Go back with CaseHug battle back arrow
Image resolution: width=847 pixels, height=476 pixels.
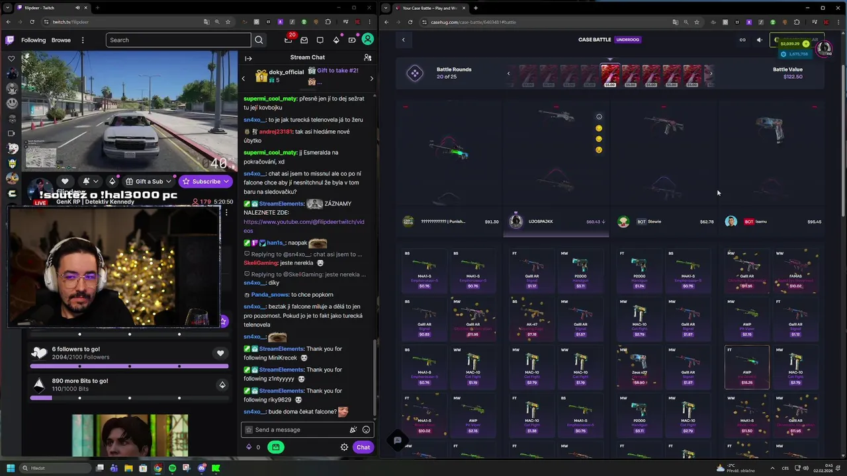(403, 40)
